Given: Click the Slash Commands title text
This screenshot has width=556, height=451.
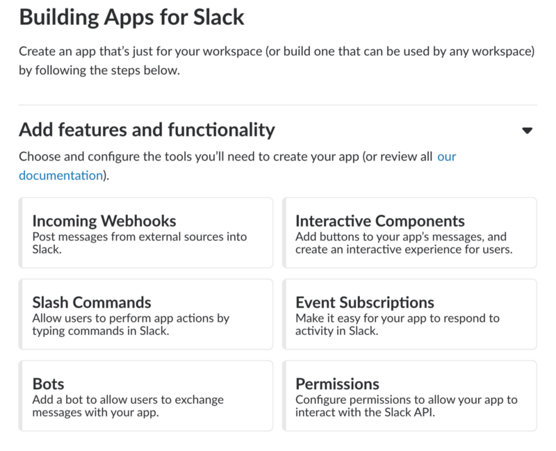Looking at the screenshot, I should 92,302.
